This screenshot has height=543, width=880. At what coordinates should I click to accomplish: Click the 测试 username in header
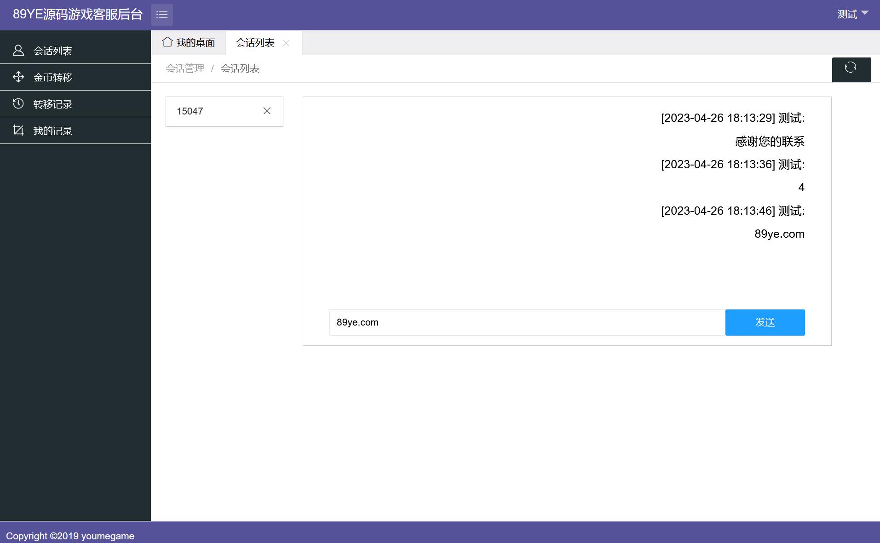pos(847,15)
